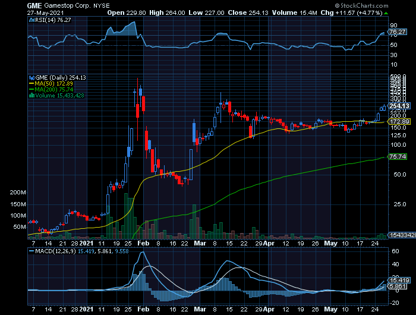Viewport: 416px width, 315px height.
Task: Click the '50M' volume scale label
Action: [x=20, y=227]
